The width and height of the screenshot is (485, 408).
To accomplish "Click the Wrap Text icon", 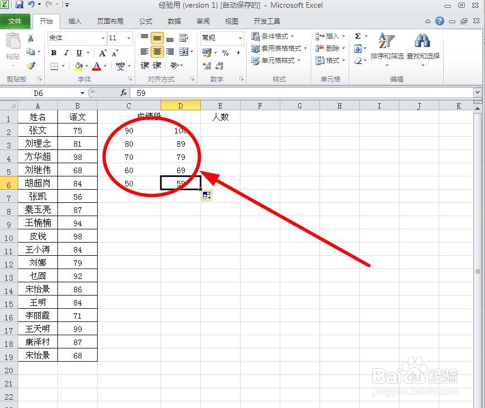I will 184,38.
